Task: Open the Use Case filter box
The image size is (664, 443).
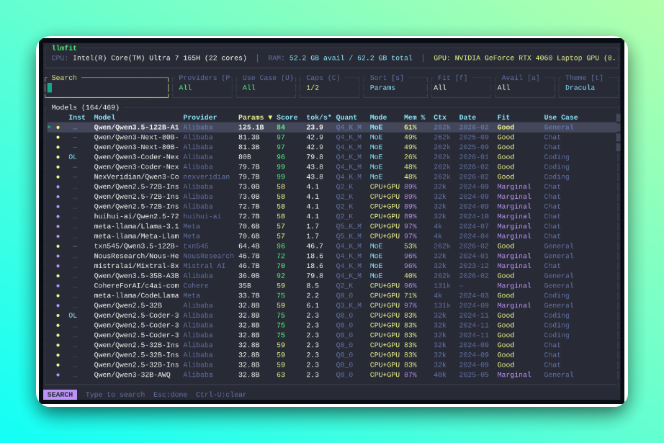Action: 267,87
